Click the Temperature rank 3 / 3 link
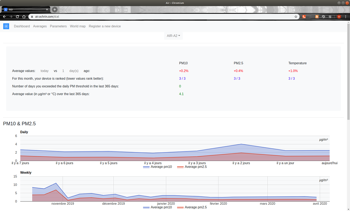The image size is (350, 211). coord(292,78)
